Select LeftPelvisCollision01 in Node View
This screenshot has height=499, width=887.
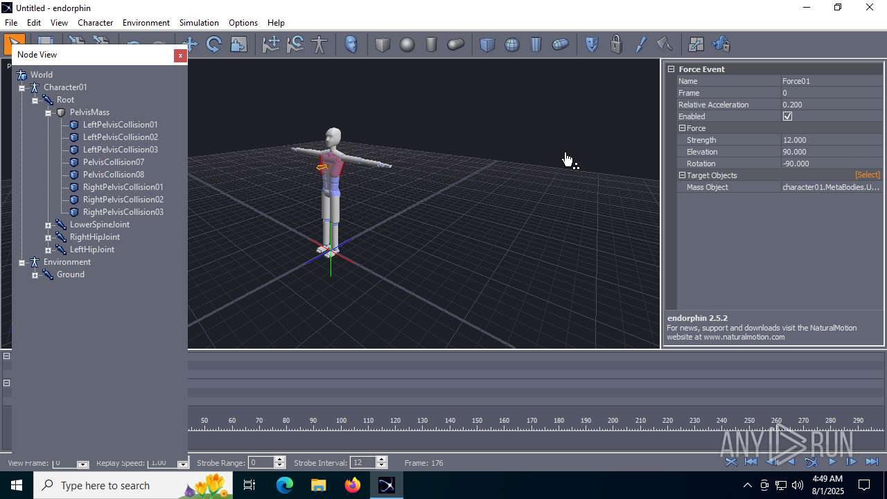121,125
